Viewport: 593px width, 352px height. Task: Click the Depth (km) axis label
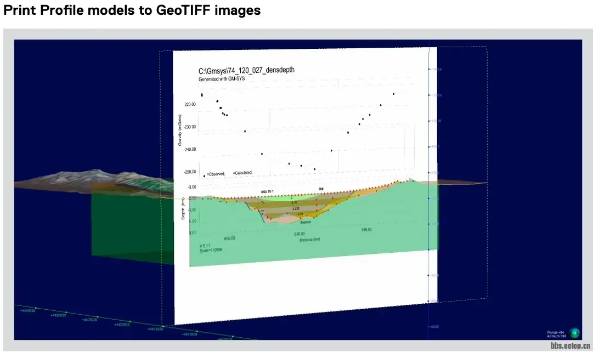point(183,209)
